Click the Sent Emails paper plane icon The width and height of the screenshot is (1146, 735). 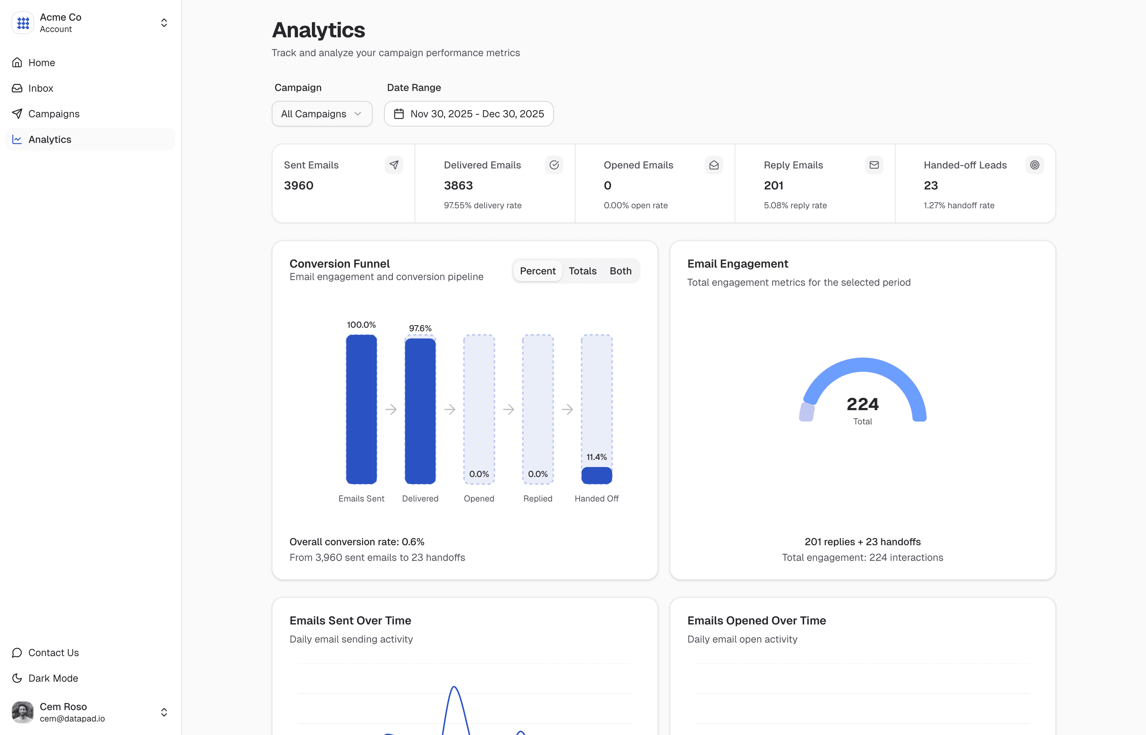(394, 165)
